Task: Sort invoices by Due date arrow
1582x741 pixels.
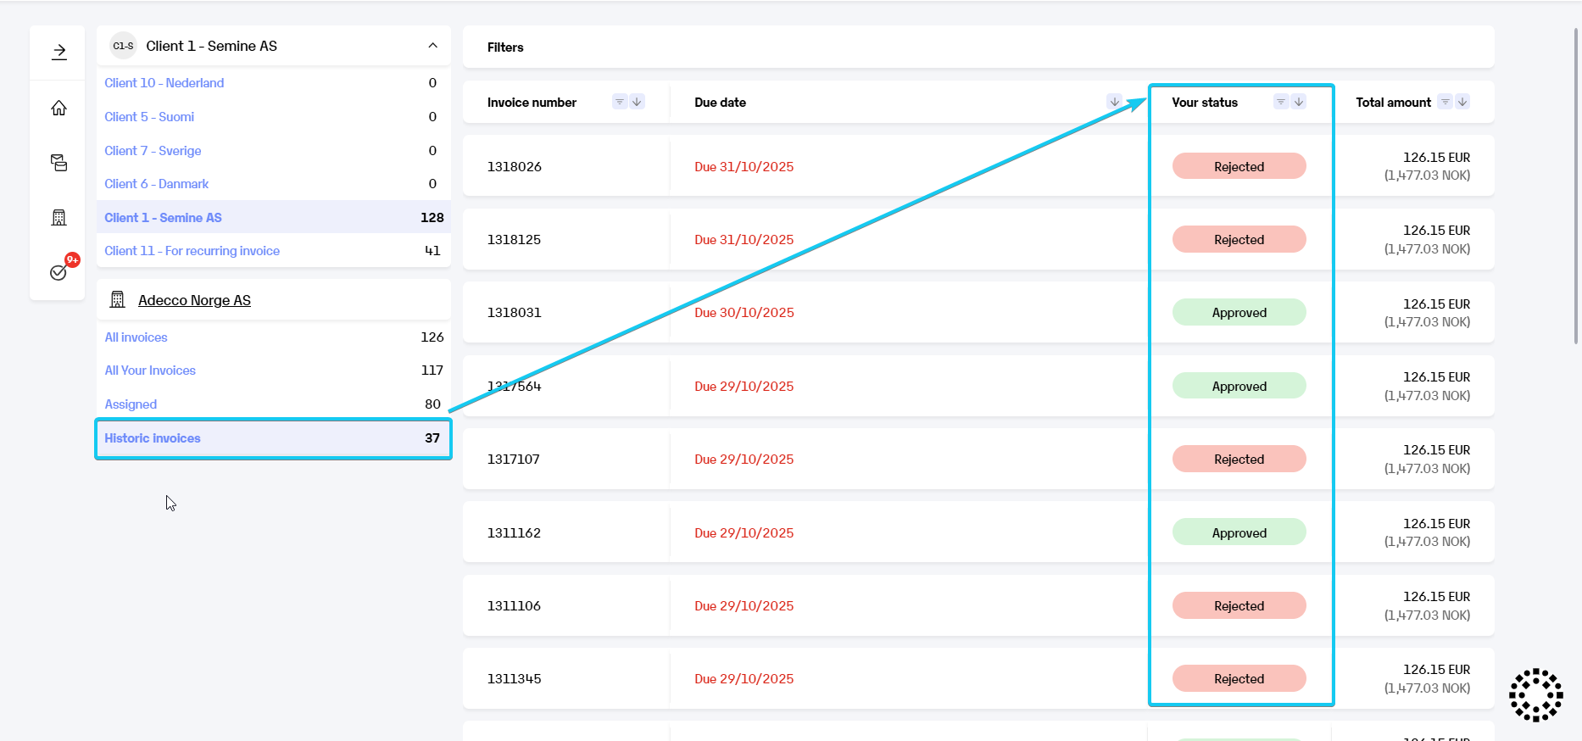Action: point(1114,102)
